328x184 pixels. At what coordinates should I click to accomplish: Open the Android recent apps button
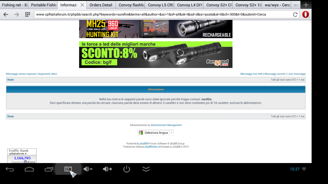tap(49, 169)
